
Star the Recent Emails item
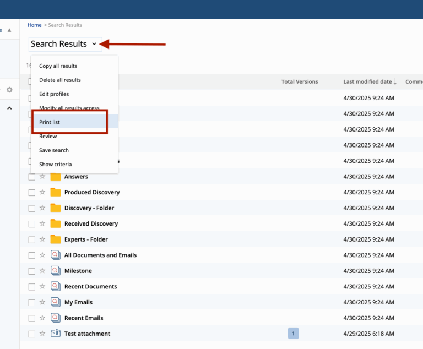click(x=42, y=318)
